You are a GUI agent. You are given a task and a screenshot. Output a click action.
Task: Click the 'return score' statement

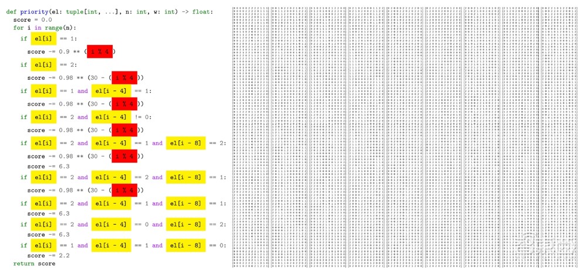tap(34, 264)
